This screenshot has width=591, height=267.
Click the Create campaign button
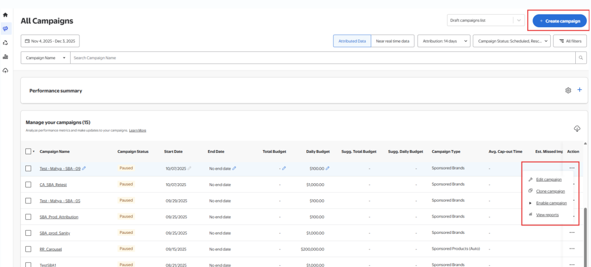(x=560, y=21)
